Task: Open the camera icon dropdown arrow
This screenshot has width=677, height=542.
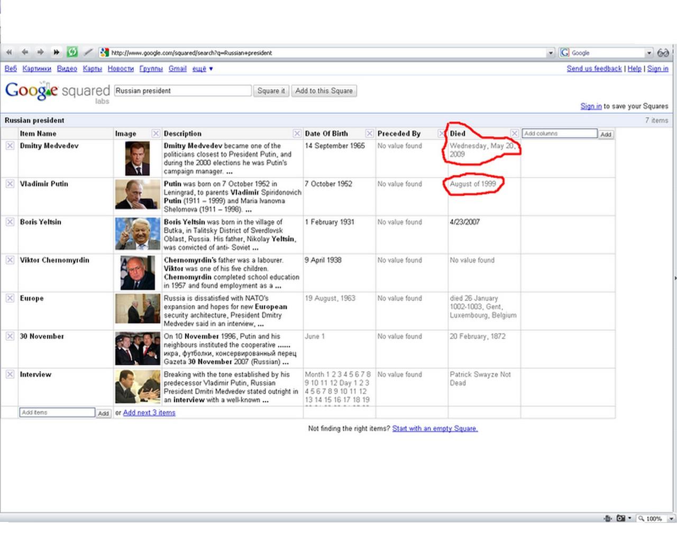Action: 629,518
